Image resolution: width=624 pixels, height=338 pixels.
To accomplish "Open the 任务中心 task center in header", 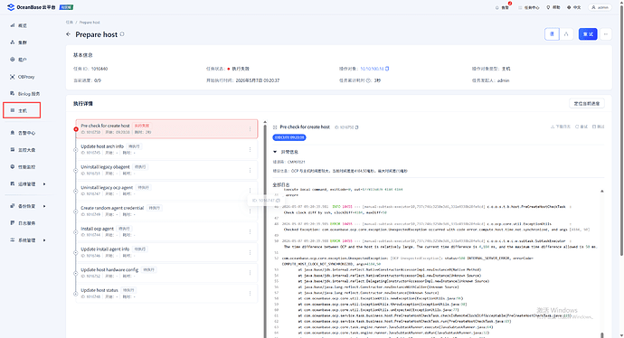I will 529,7.
